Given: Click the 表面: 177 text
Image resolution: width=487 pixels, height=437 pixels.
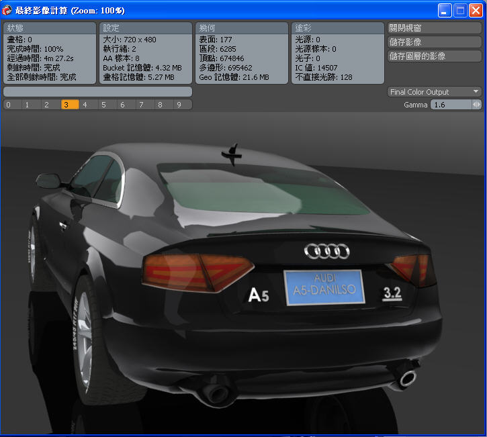Looking at the screenshot, I should 216,40.
